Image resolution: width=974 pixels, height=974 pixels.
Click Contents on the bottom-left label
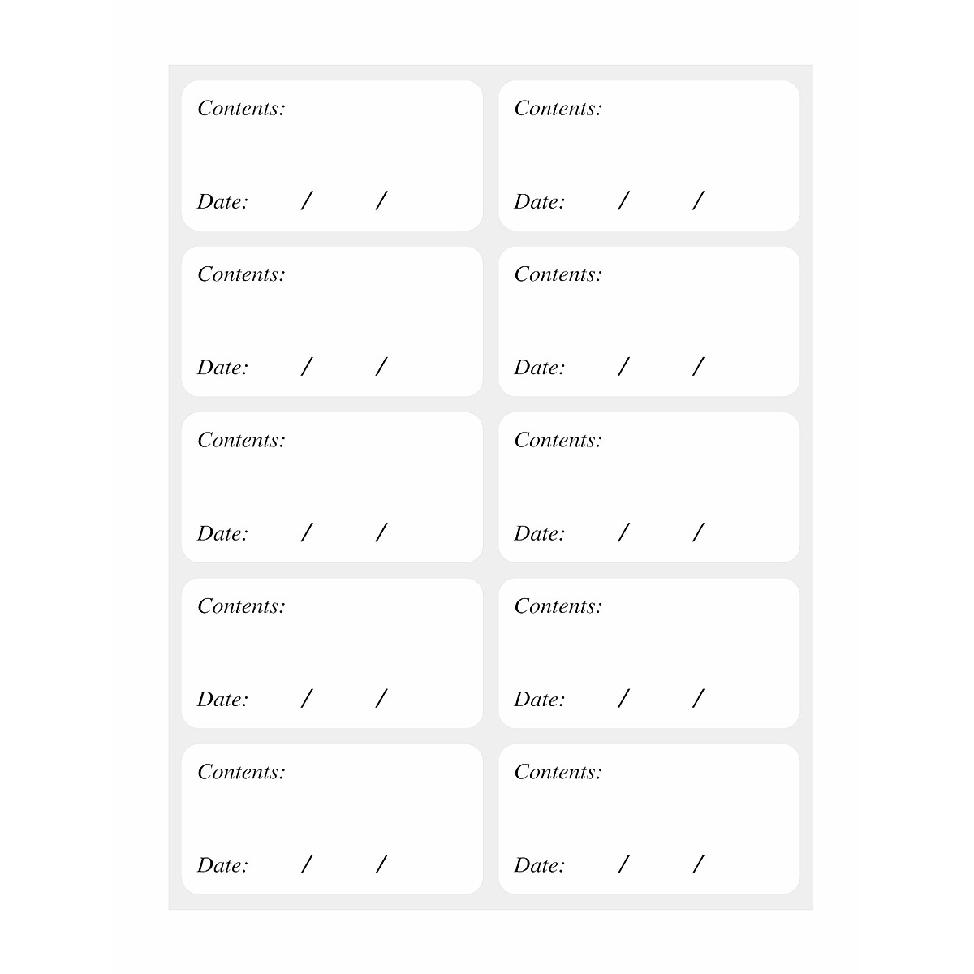coord(241,772)
